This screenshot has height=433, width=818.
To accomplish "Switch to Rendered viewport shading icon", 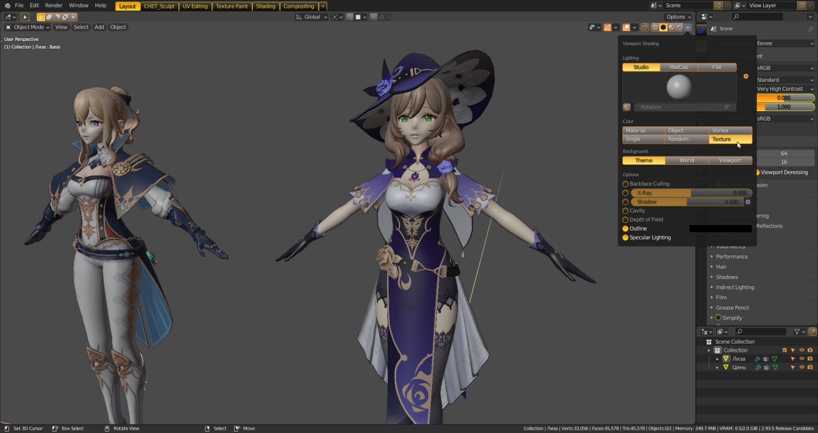I will pyautogui.click(x=679, y=27).
